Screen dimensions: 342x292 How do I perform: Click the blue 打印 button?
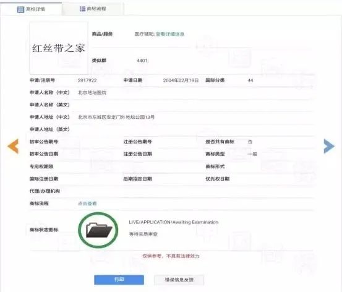119,280
